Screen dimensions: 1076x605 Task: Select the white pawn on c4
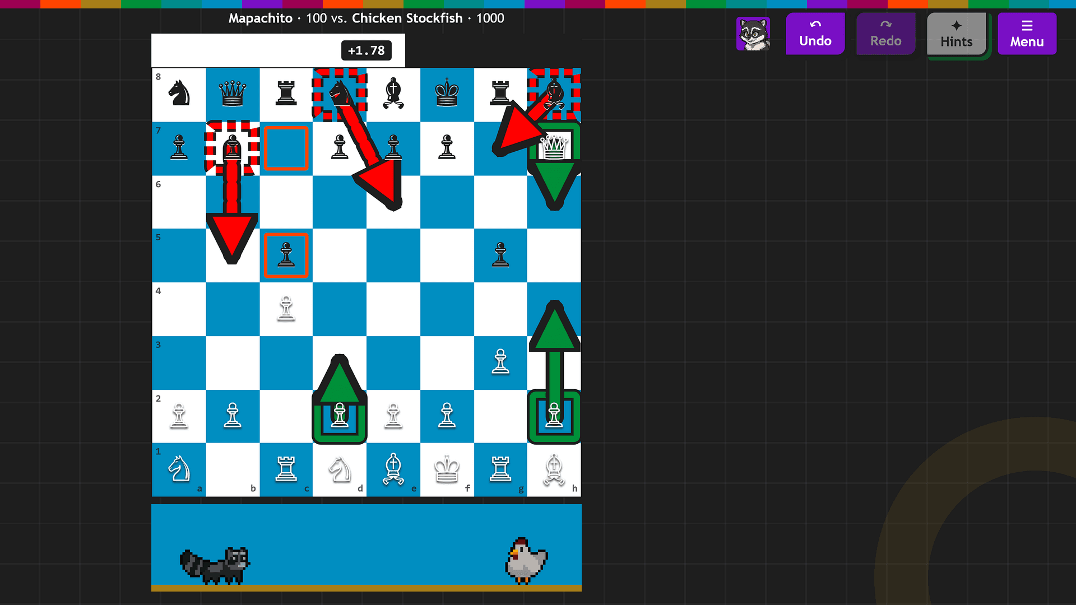click(x=286, y=309)
